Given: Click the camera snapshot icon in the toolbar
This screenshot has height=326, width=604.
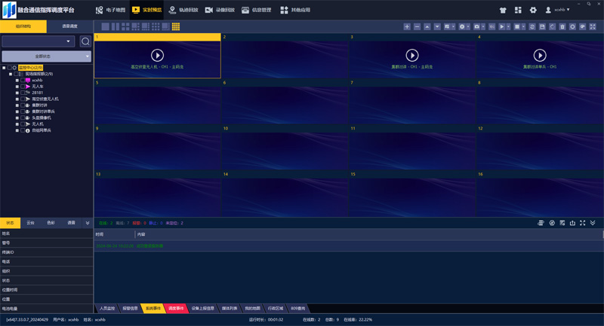Looking at the screenshot, I should click(476, 26).
